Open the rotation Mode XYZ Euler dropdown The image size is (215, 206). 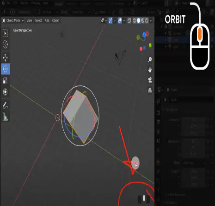pyautogui.click(x=194, y=163)
